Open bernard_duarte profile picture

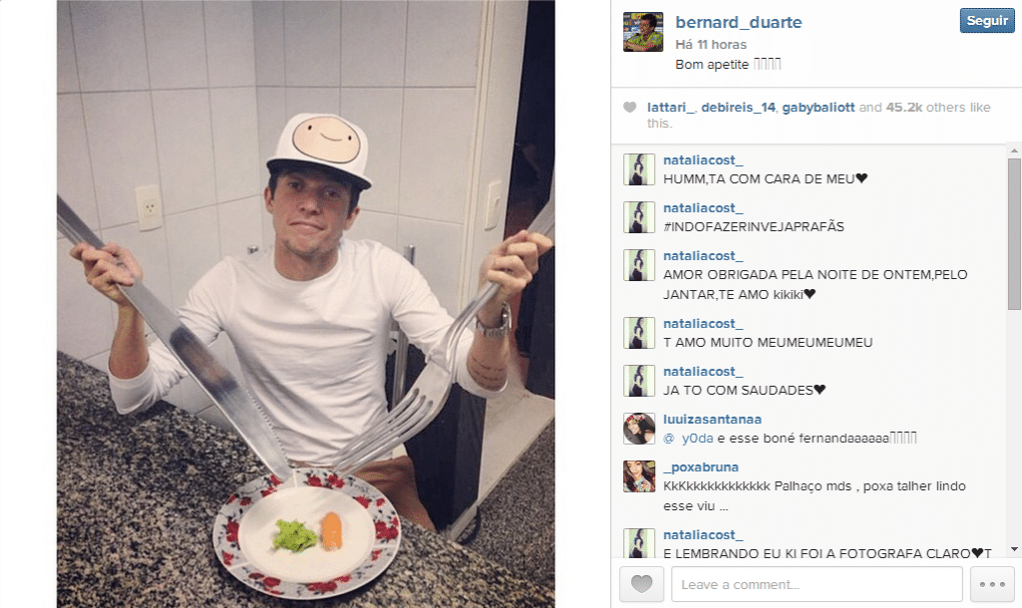tap(643, 32)
